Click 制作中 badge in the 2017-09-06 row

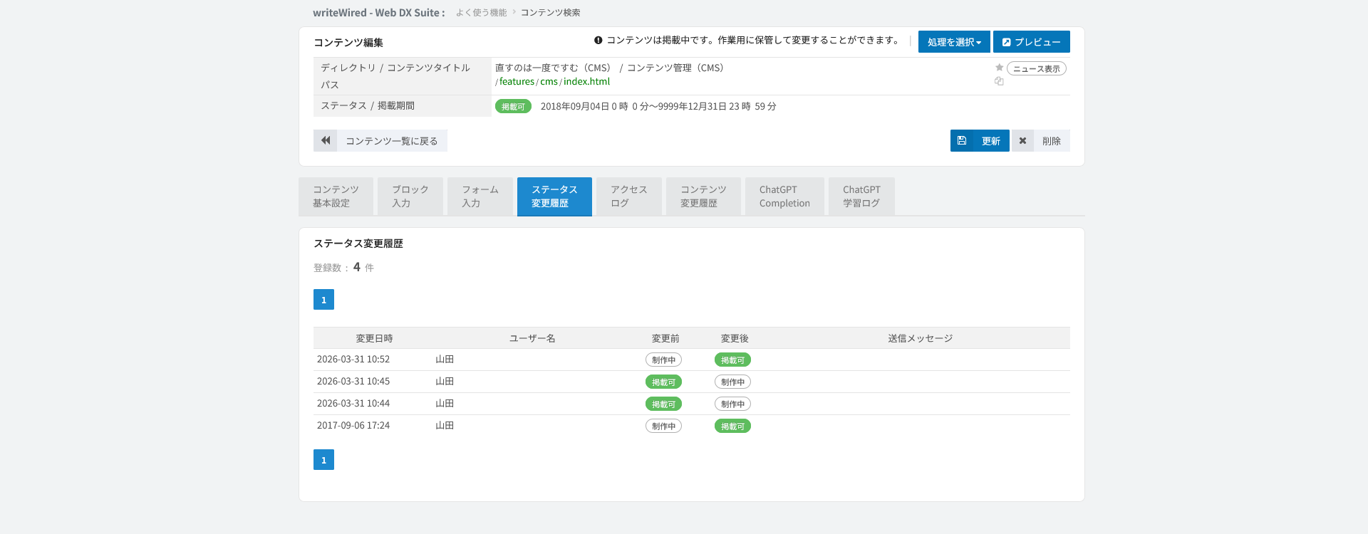click(663, 426)
